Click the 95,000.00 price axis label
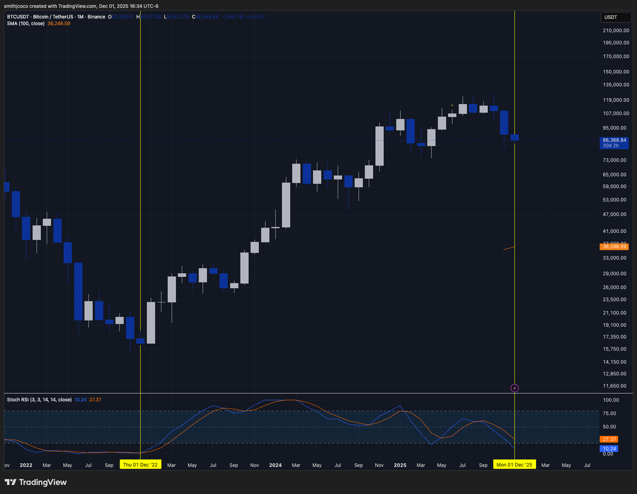 (616, 128)
